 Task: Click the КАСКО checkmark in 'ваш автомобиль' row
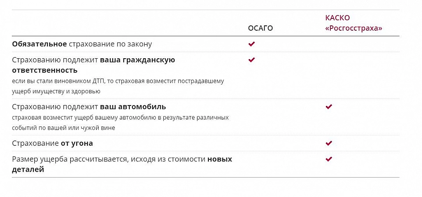point(329,107)
